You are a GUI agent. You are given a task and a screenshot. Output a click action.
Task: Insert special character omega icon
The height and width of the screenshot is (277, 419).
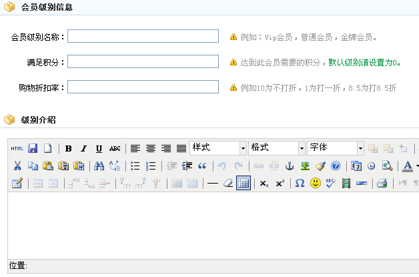(300, 183)
